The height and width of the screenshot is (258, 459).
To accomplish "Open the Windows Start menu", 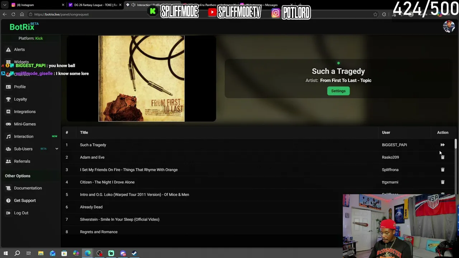I will click(x=5, y=253).
